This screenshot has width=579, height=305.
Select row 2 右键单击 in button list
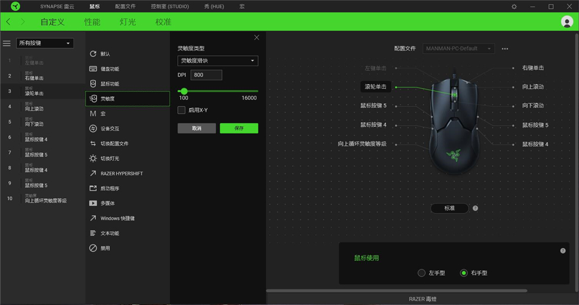coord(43,76)
